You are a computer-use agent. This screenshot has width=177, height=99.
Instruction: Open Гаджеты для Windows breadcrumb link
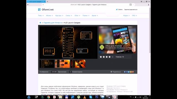pos(53,23)
